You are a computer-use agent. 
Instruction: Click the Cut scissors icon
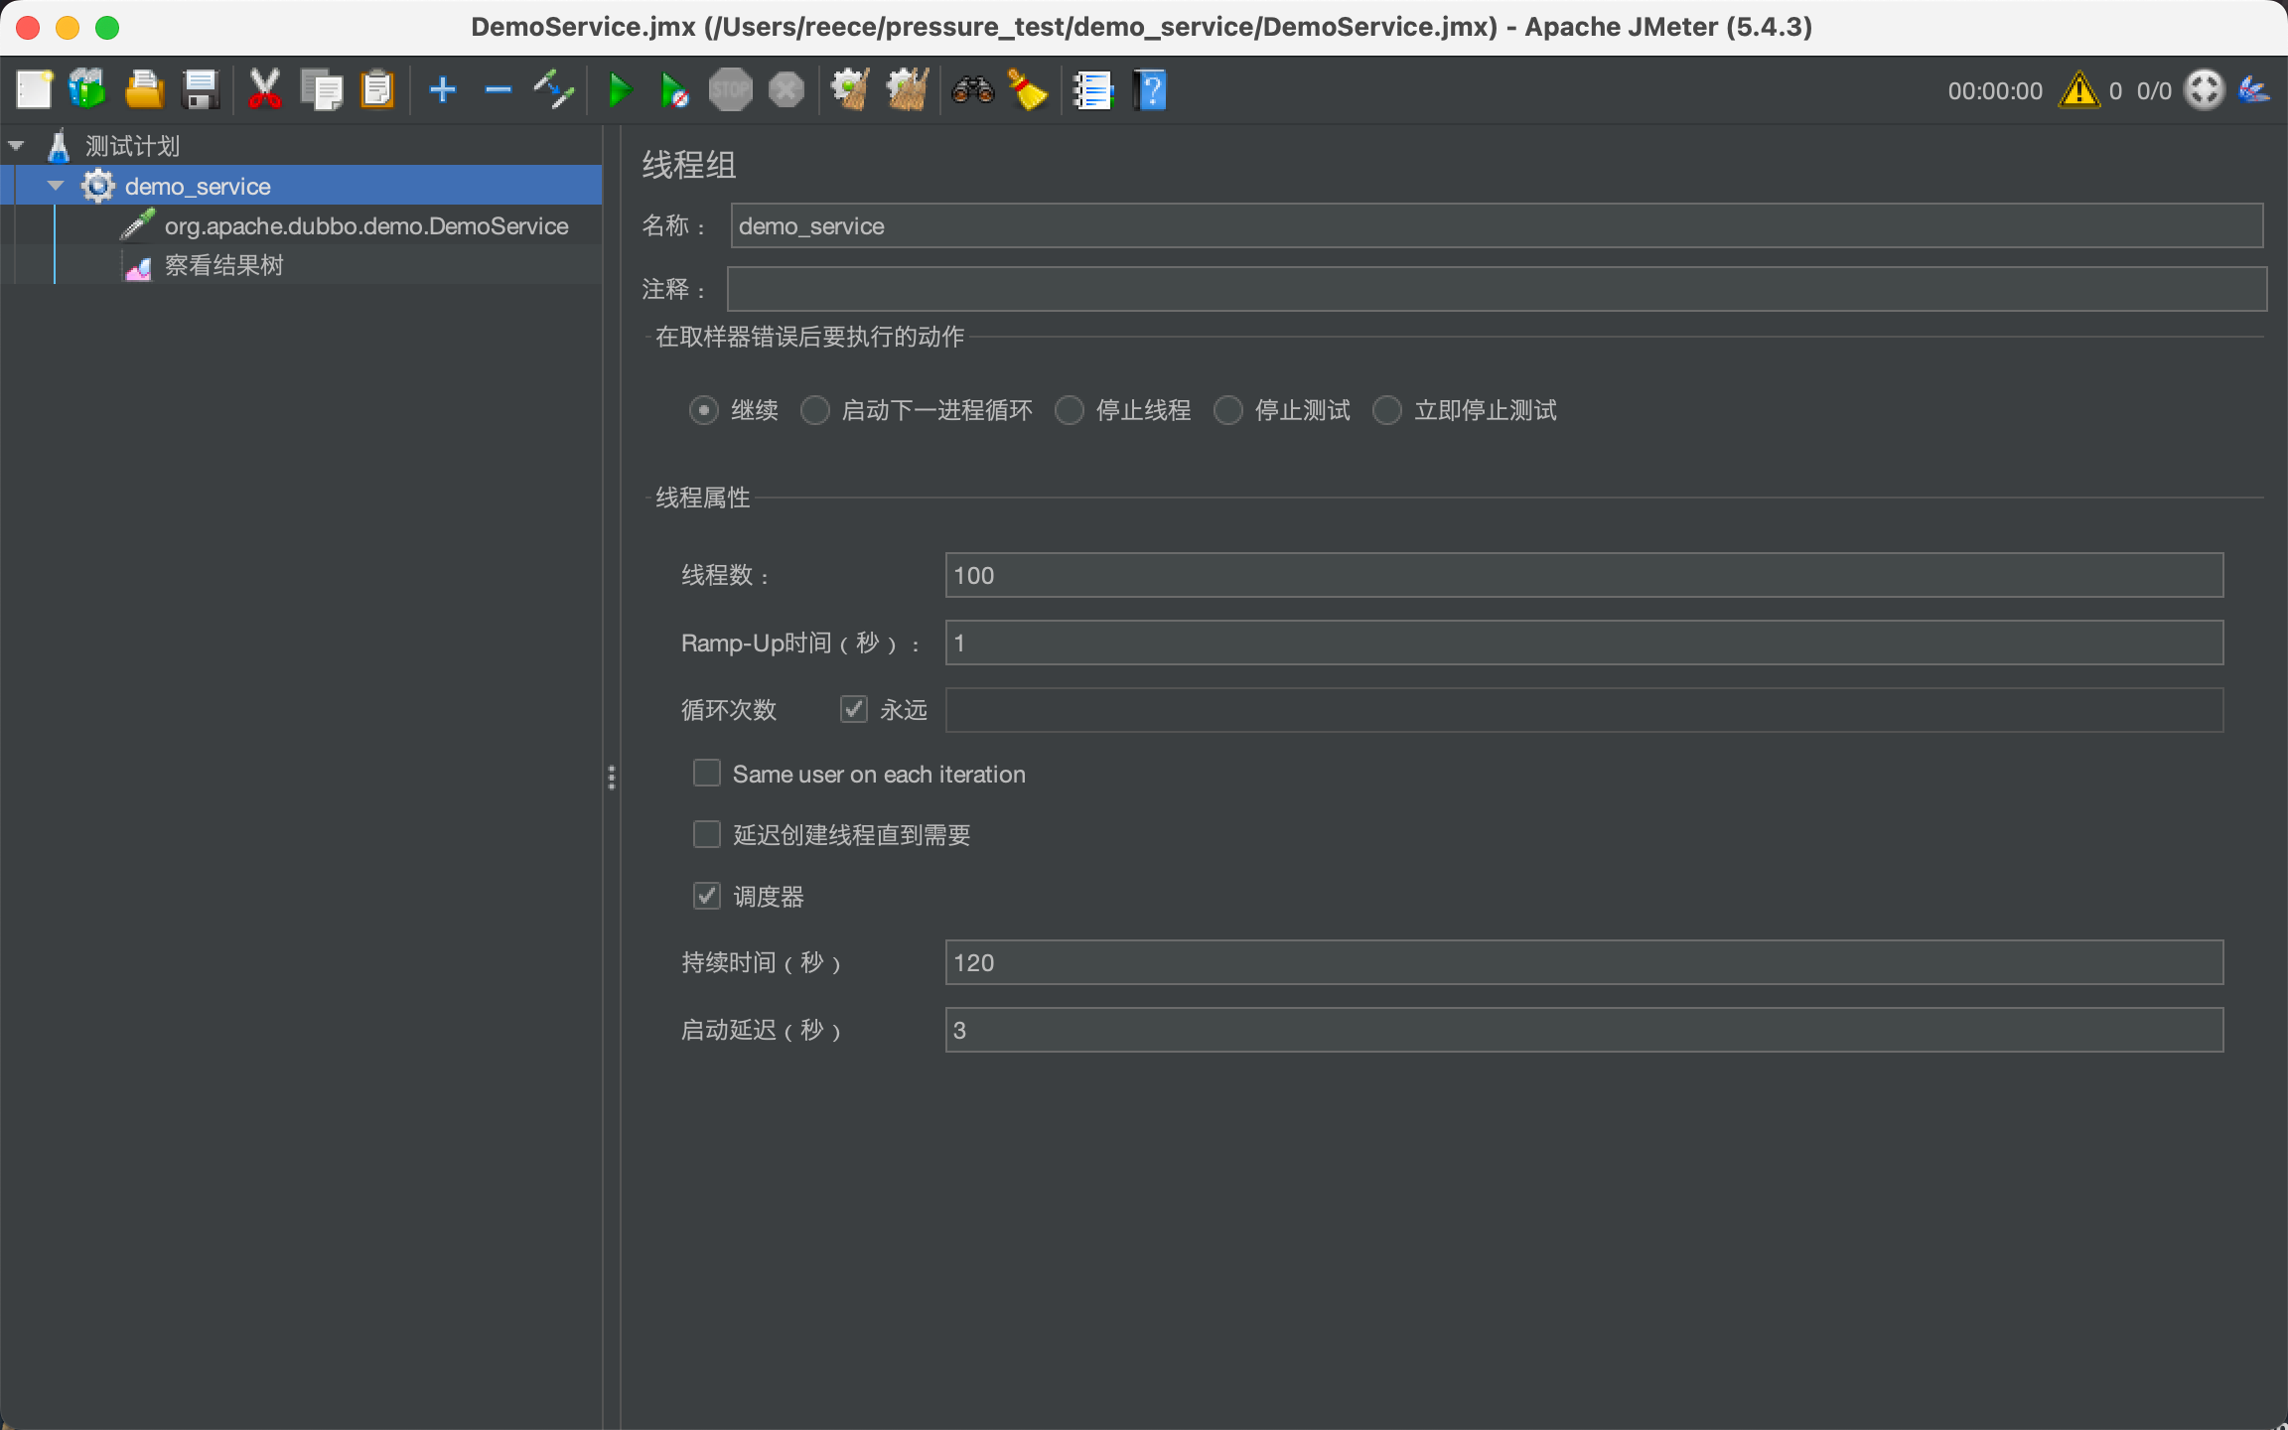(264, 90)
